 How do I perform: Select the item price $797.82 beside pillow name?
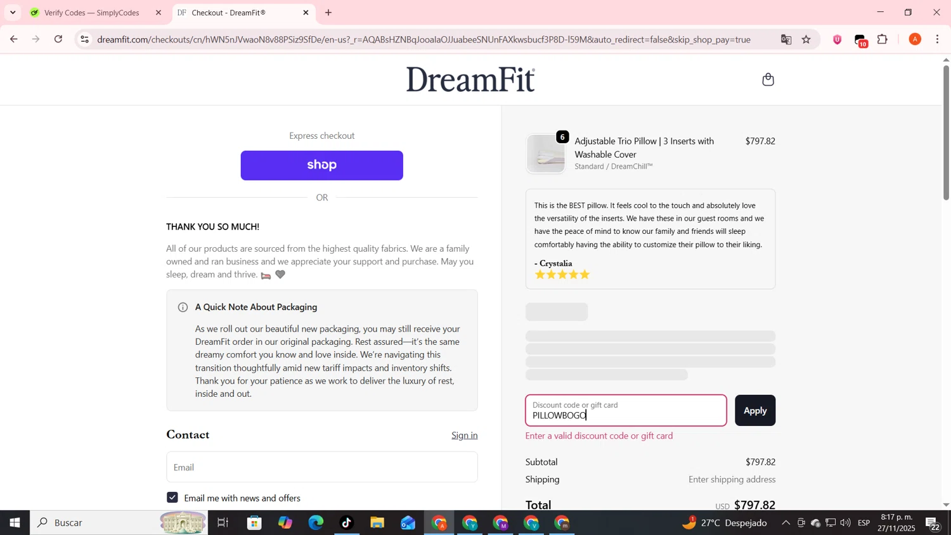760,141
